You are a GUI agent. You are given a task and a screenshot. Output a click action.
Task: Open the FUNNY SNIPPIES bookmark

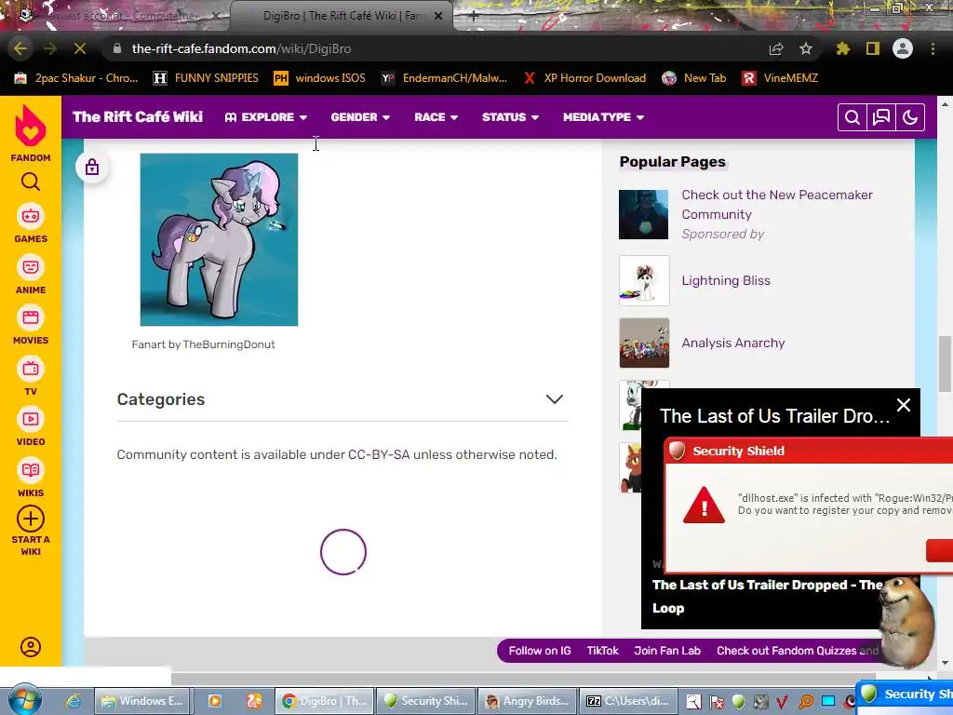coord(206,78)
